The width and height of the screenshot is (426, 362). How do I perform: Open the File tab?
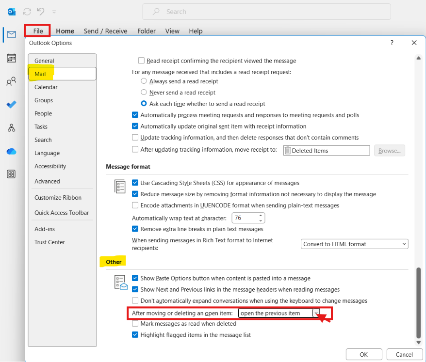(38, 31)
